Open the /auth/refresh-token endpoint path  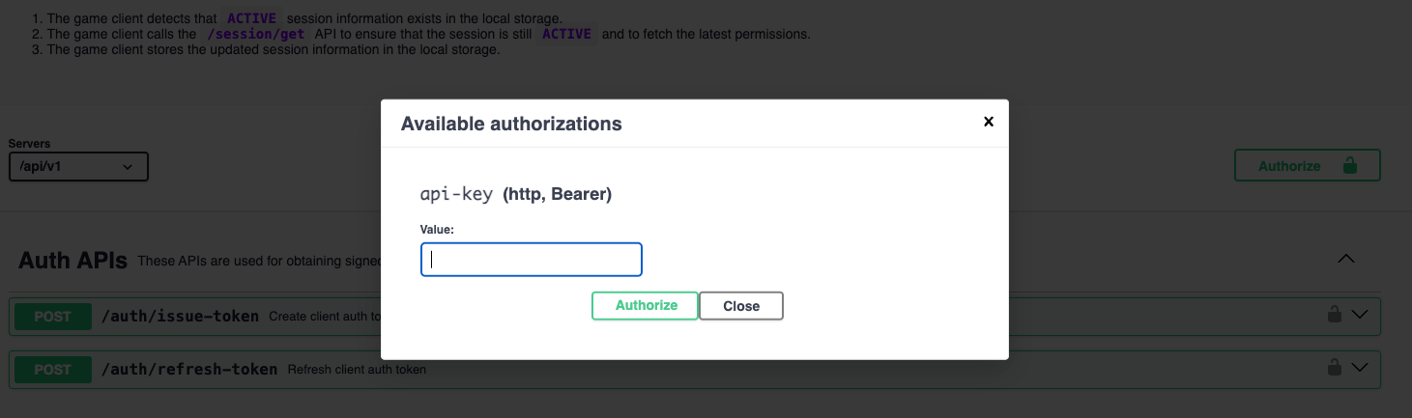click(188, 370)
